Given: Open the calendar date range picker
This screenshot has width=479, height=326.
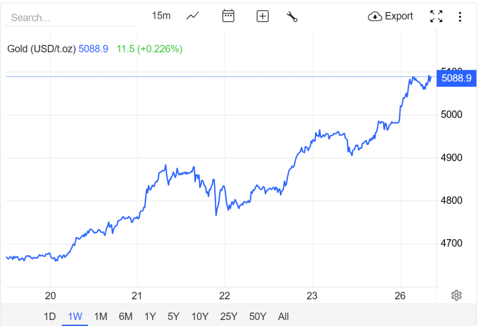Looking at the screenshot, I should click(228, 16).
